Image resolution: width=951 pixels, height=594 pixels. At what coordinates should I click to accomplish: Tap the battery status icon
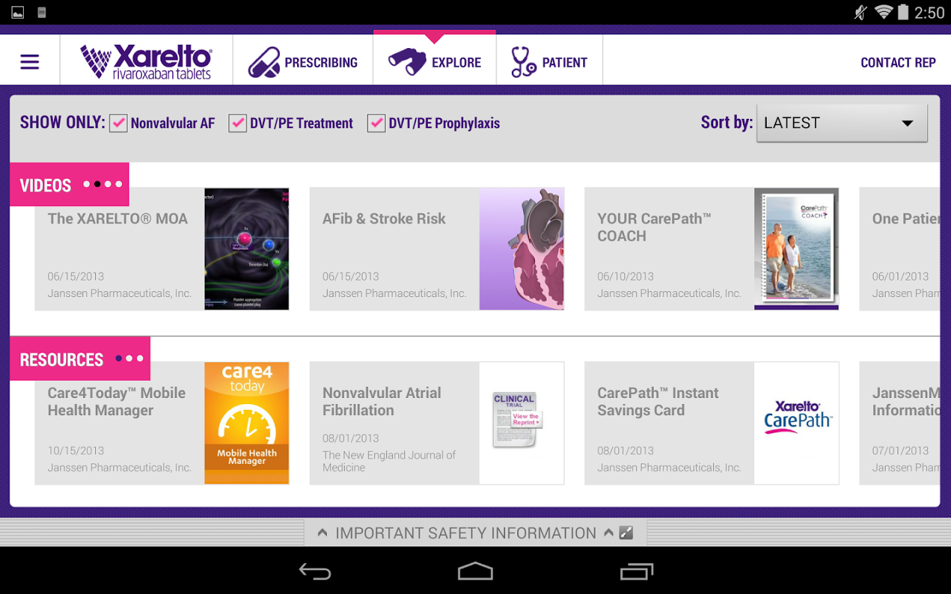903,12
